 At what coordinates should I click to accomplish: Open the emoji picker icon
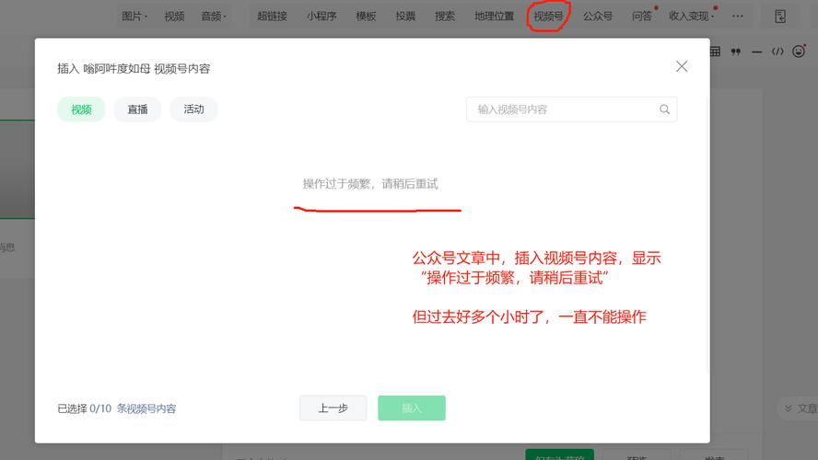point(798,51)
